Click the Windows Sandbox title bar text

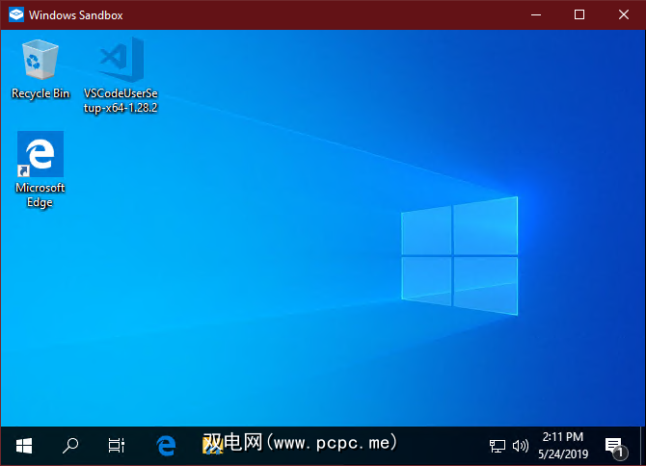[75, 15]
